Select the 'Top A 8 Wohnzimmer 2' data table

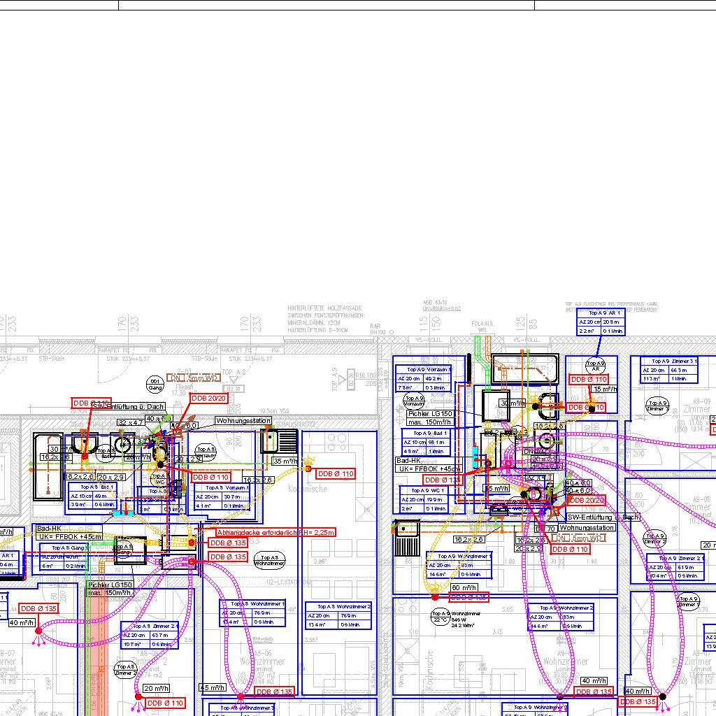pos(338,615)
